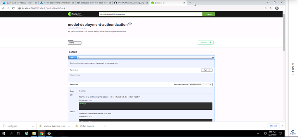Open config.json download options arrow

pos(33,126)
